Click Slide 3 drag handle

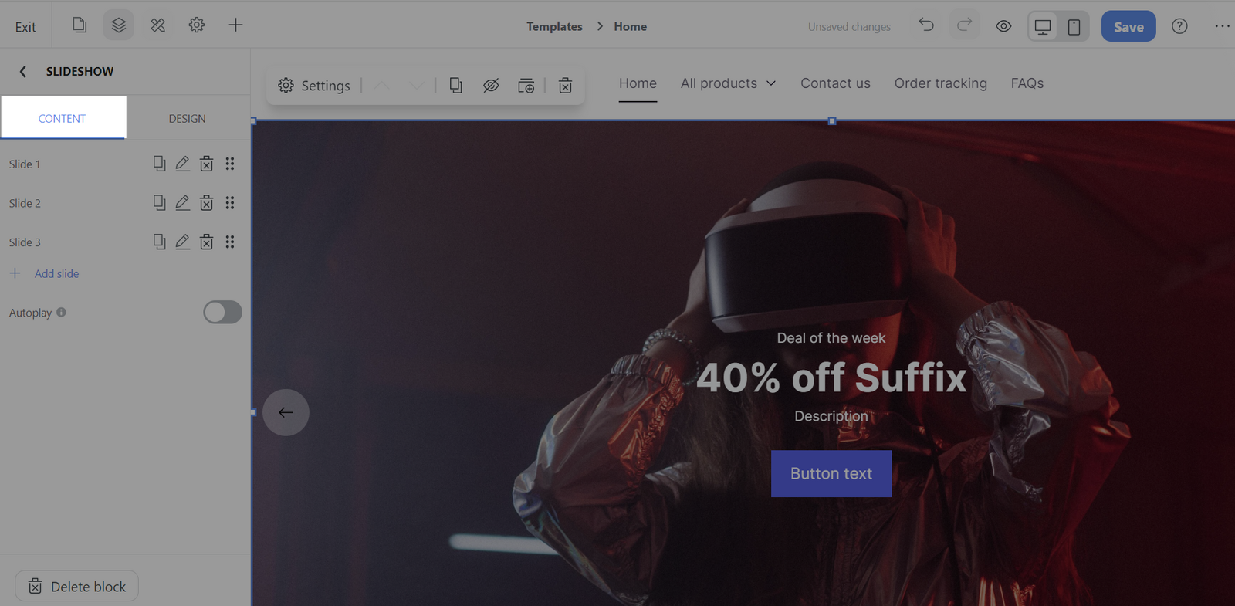click(230, 242)
